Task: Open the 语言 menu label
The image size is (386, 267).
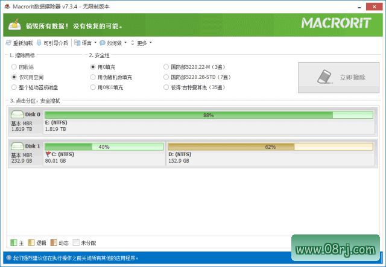Action: click(x=87, y=43)
